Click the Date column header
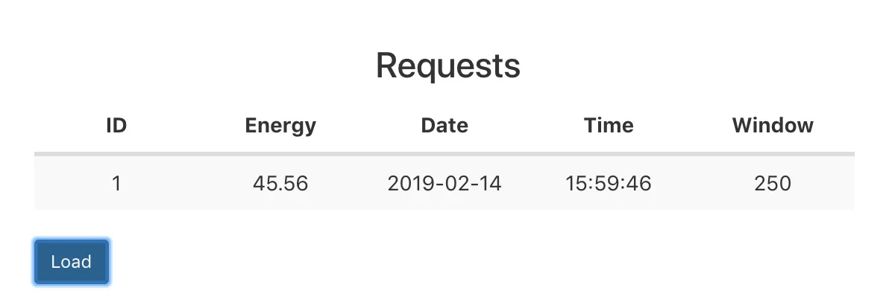Image resolution: width=889 pixels, height=305 pixels. 444,126
